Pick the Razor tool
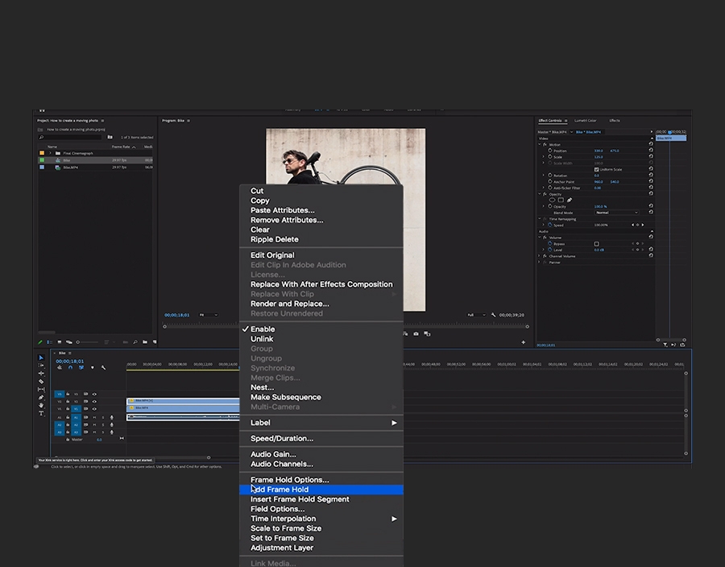725x567 pixels. [41, 381]
